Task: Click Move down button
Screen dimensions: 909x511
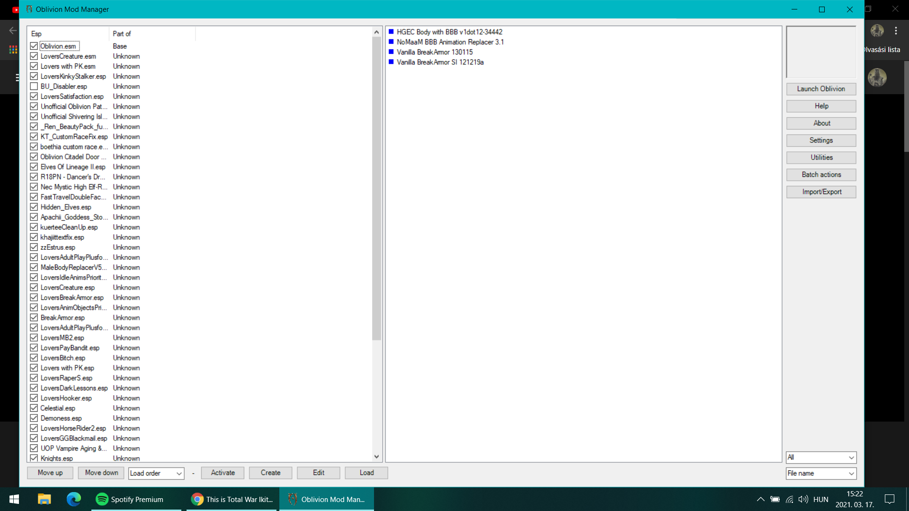Action: (102, 473)
